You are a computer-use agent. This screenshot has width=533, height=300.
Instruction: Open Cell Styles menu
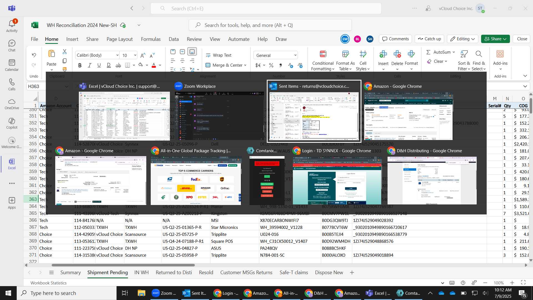363,61
